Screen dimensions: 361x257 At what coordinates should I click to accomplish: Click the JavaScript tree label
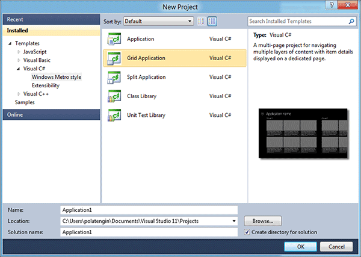click(35, 52)
